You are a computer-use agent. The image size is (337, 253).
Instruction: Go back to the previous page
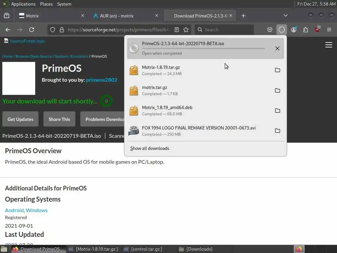coord(8,30)
